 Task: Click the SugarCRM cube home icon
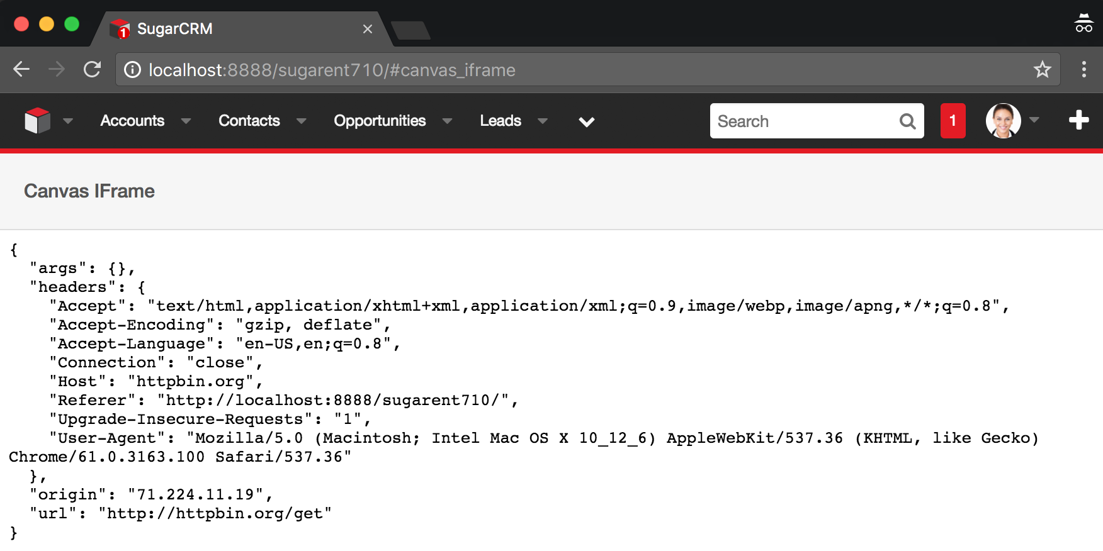37,121
